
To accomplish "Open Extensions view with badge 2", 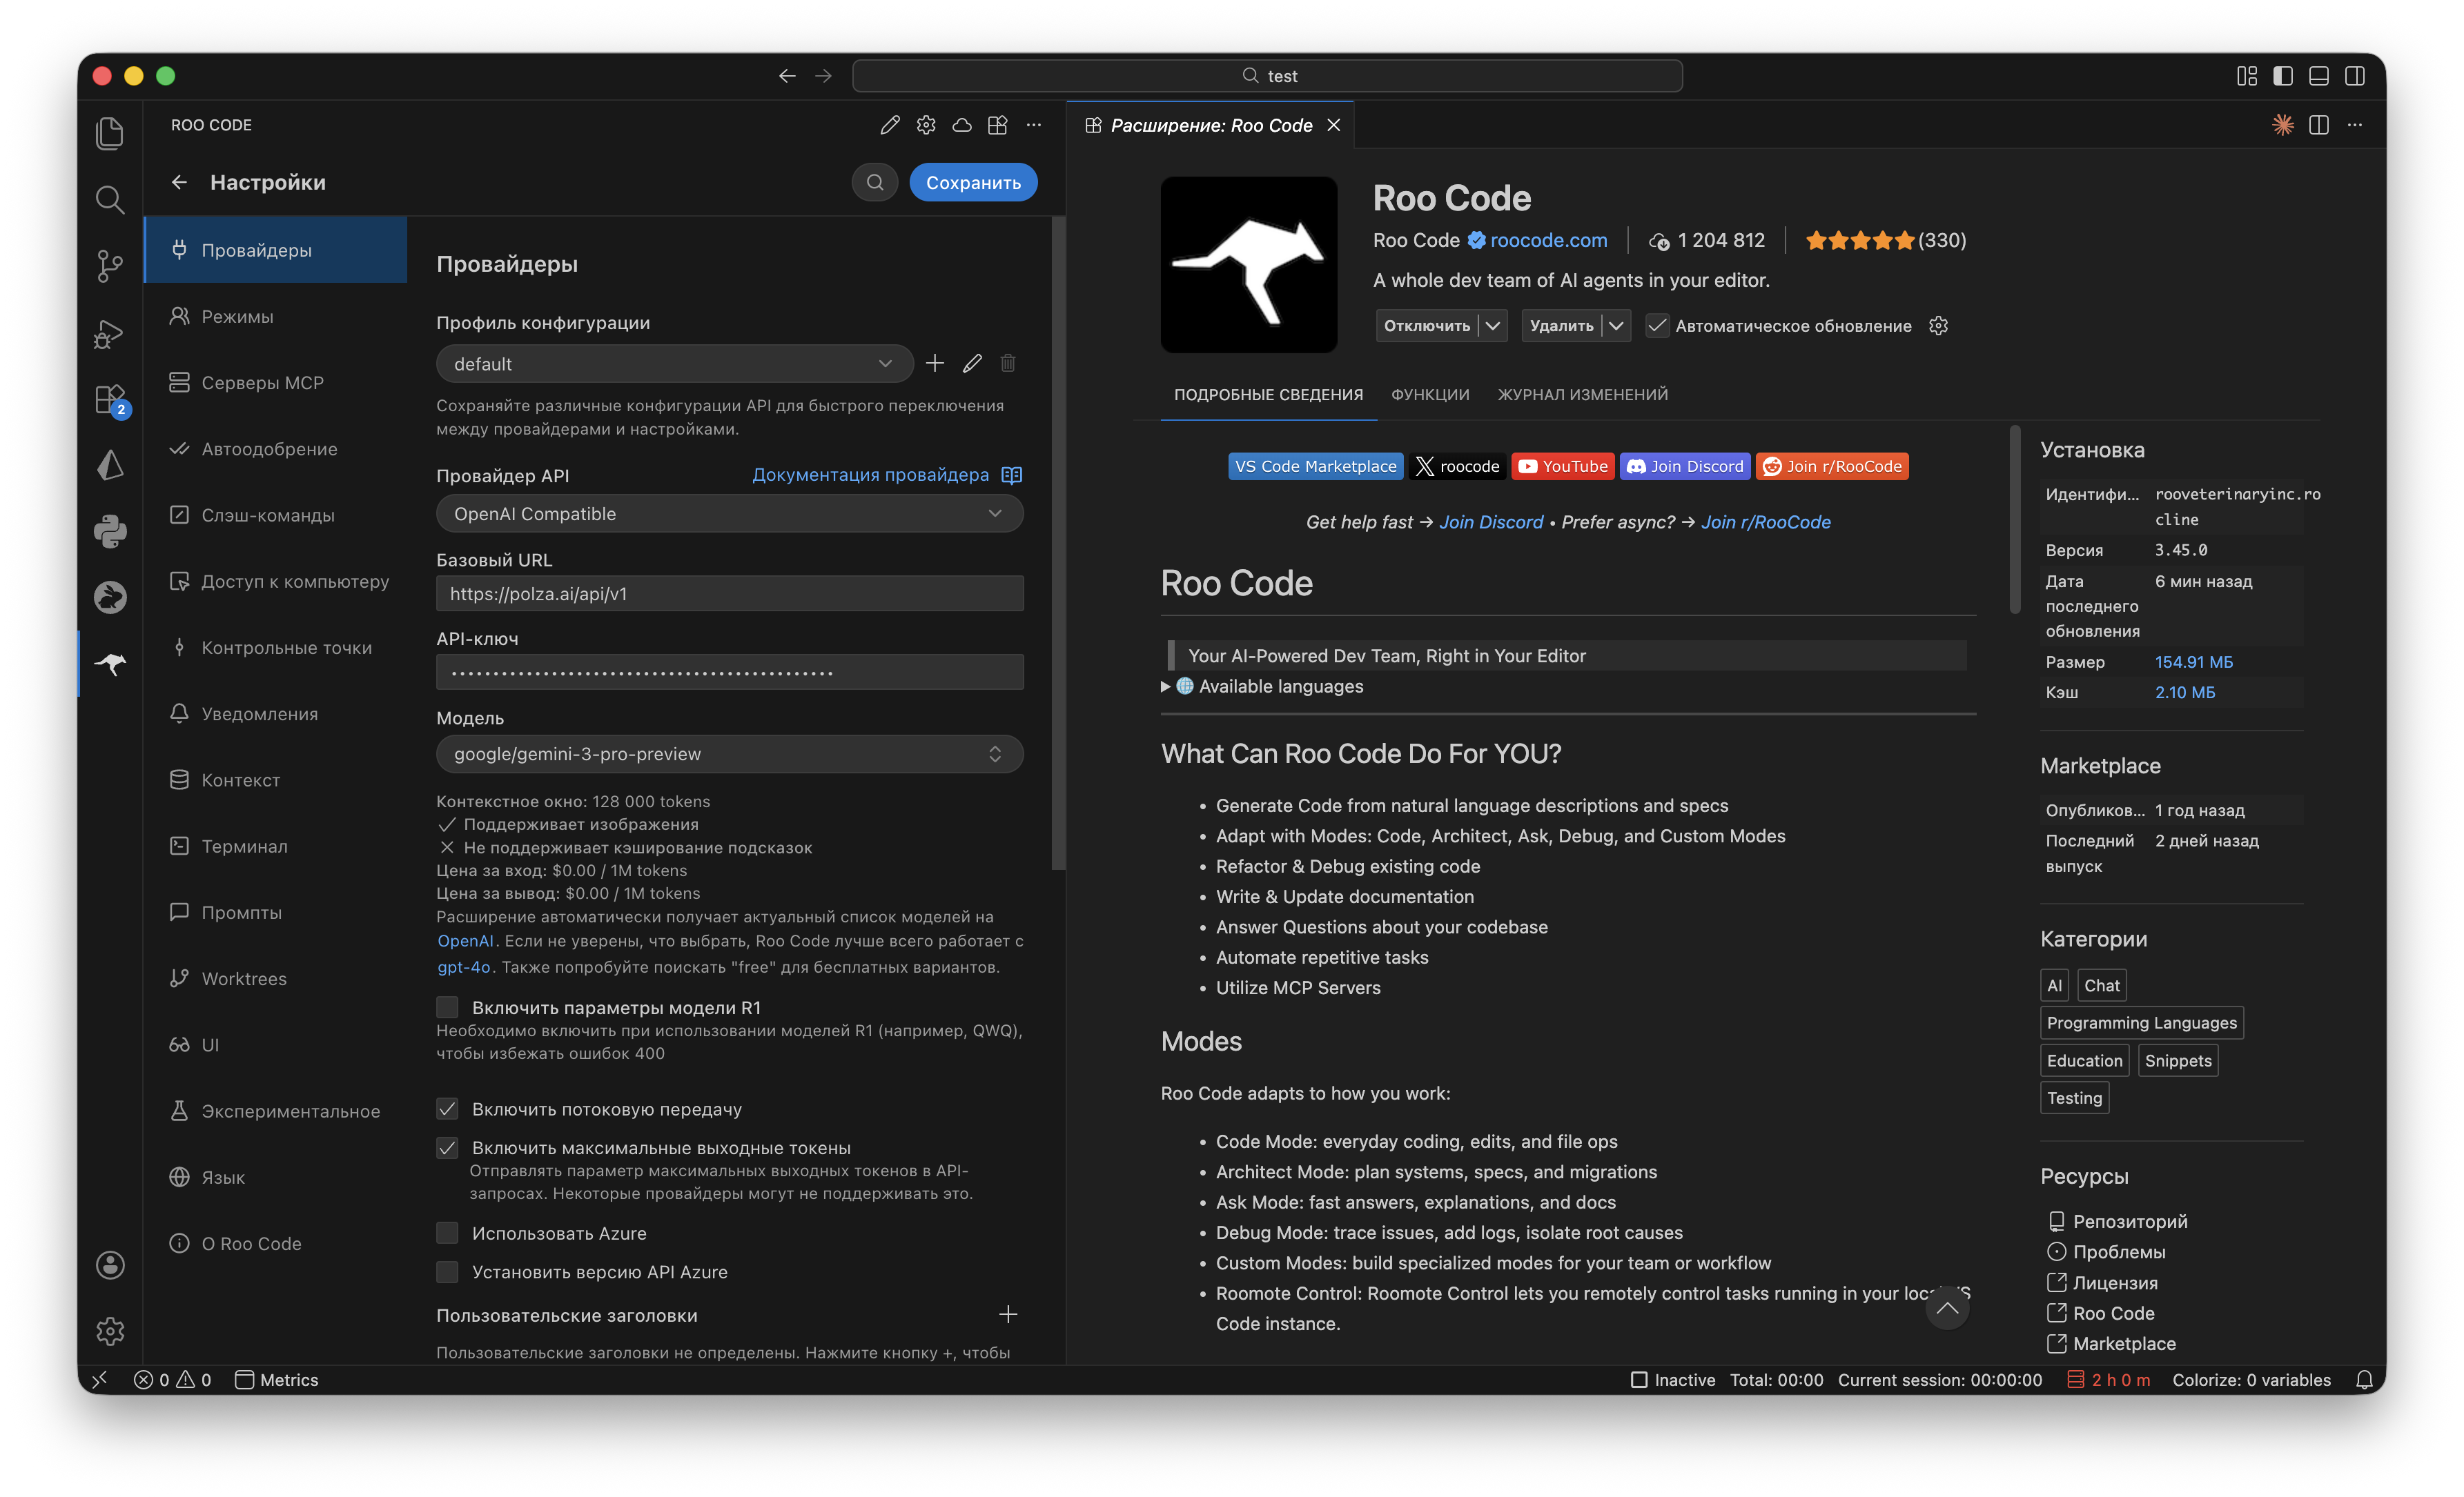I will [x=110, y=399].
